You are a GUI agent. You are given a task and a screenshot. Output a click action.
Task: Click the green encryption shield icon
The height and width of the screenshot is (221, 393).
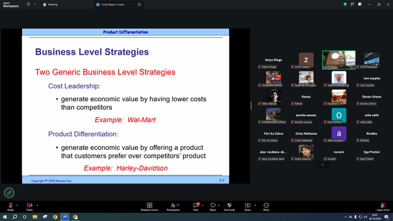(x=345, y=4)
